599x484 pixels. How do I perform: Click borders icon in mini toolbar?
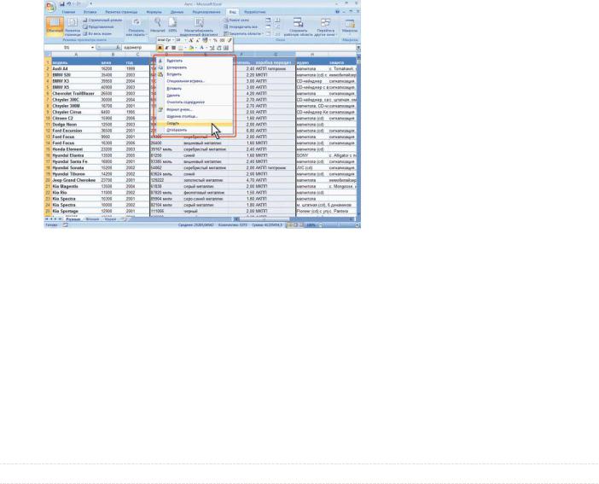pos(181,48)
